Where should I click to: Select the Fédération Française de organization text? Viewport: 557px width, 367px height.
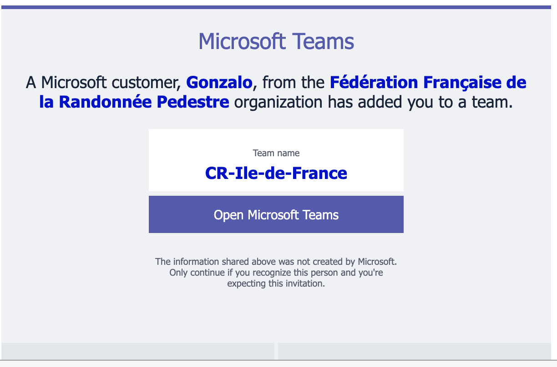(428, 83)
